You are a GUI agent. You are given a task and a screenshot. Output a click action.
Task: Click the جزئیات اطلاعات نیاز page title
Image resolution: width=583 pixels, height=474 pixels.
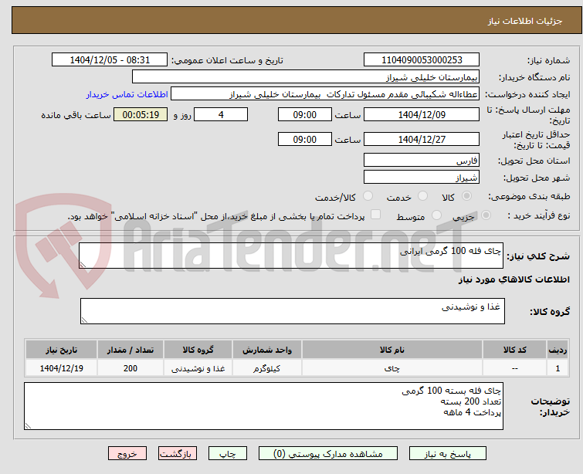pos(525,21)
